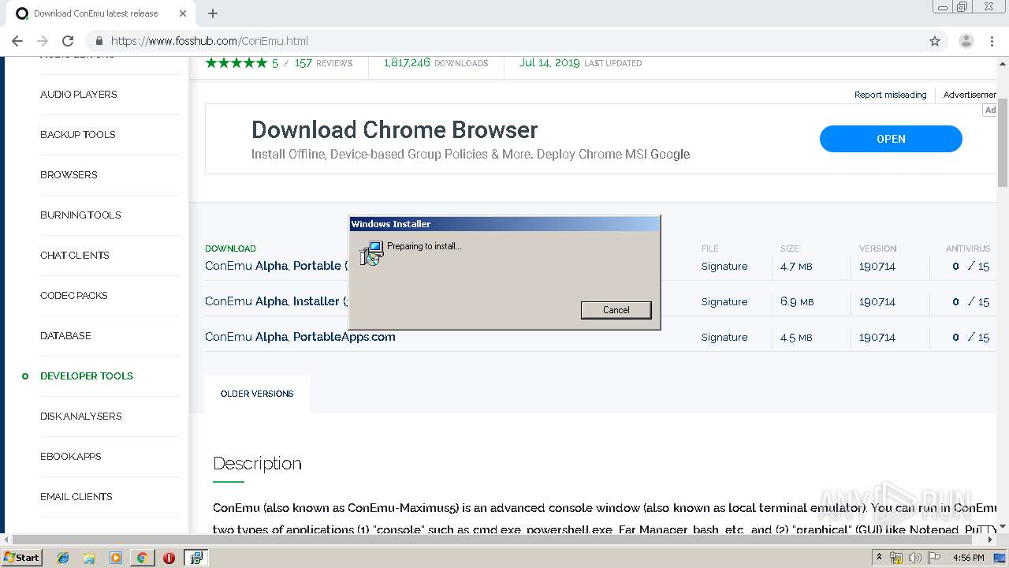
Task: Click the action center flag icon
Action: tap(934, 558)
